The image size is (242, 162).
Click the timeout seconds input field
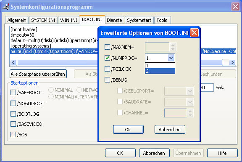(207, 88)
